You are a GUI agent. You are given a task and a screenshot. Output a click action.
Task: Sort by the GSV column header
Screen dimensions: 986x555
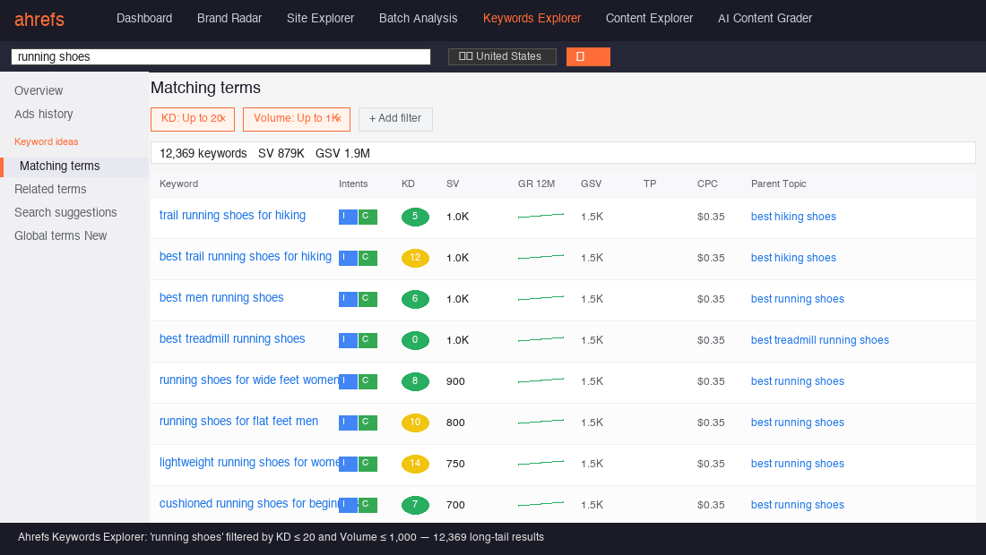click(x=591, y=184)
